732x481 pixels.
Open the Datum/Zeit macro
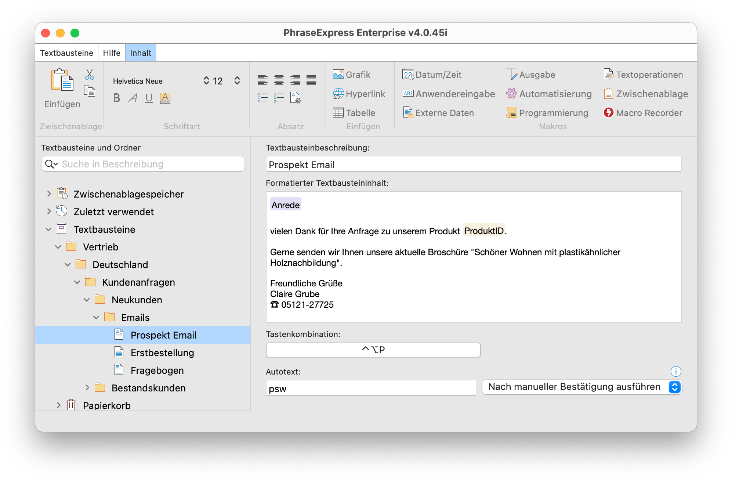coord(432,75)
